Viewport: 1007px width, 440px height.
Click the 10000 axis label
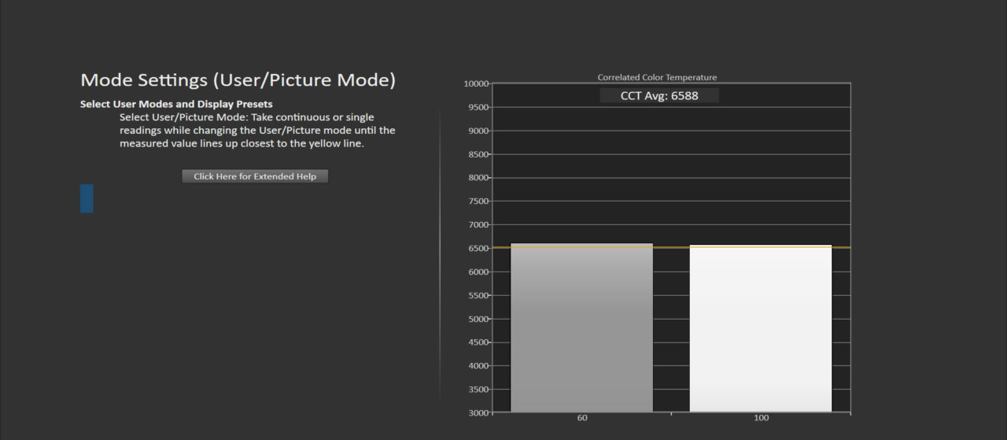(475, 83)
